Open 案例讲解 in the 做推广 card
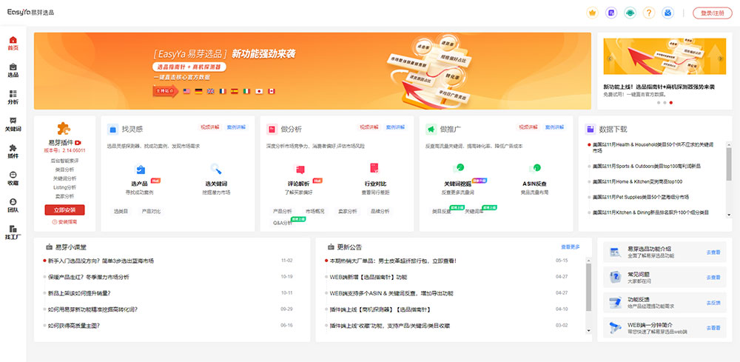 554,127
